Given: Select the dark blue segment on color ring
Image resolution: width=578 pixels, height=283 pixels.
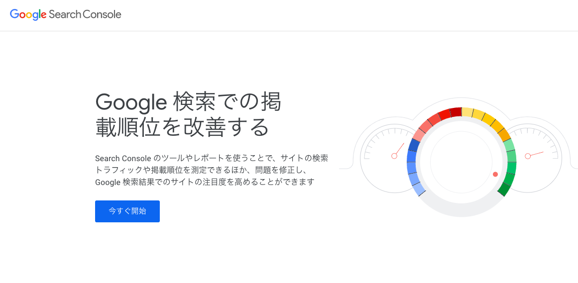Looking at the screenshot, I should pos(414,145).
